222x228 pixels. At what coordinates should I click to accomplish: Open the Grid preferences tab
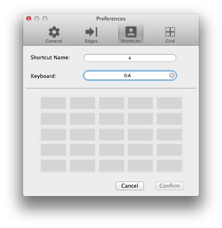(170, 35)
